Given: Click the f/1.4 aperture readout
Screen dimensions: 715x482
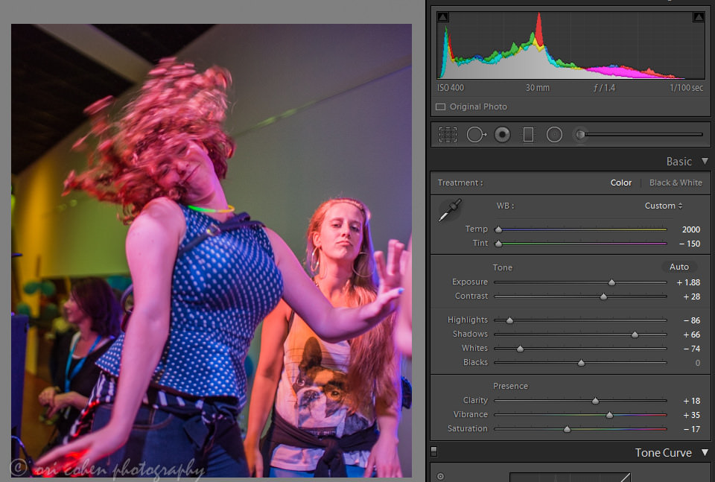Looking at the screenshot, I should point(604,88).
